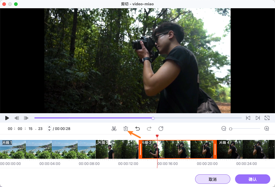Screen dimensions: 275x187
Task: Zoom out the timeline with magnifier icon
Action: pyautogui.click(x=224, y=128)
